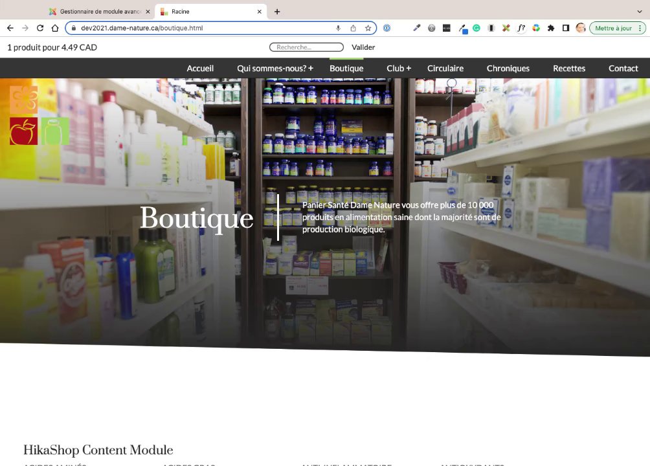Share this page via address bar icon
650x466 pixels.
(353, 28)
